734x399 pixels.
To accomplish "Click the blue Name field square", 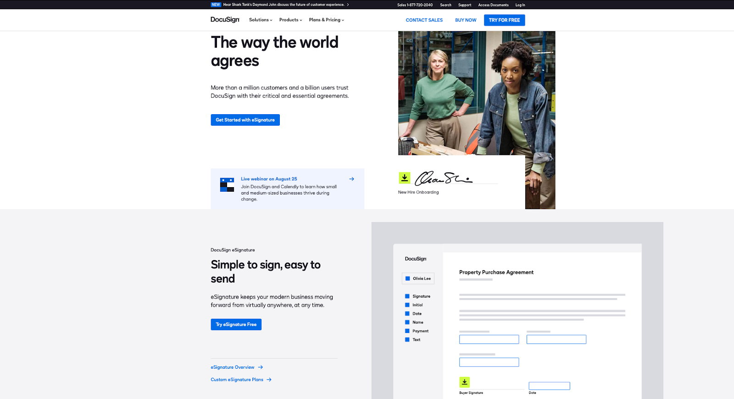I will (407, 322).
